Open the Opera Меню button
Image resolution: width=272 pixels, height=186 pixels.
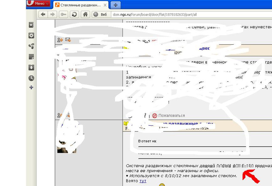(38, 3)
